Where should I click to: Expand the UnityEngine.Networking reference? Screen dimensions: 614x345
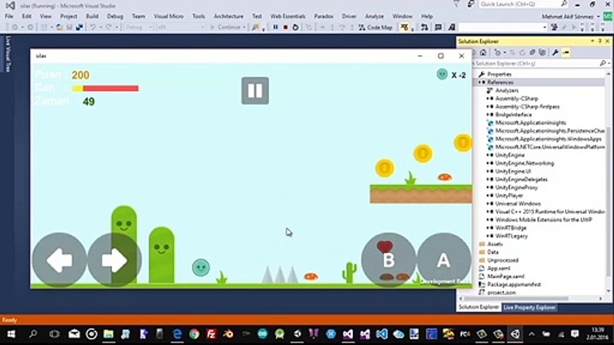coord(488,163)
